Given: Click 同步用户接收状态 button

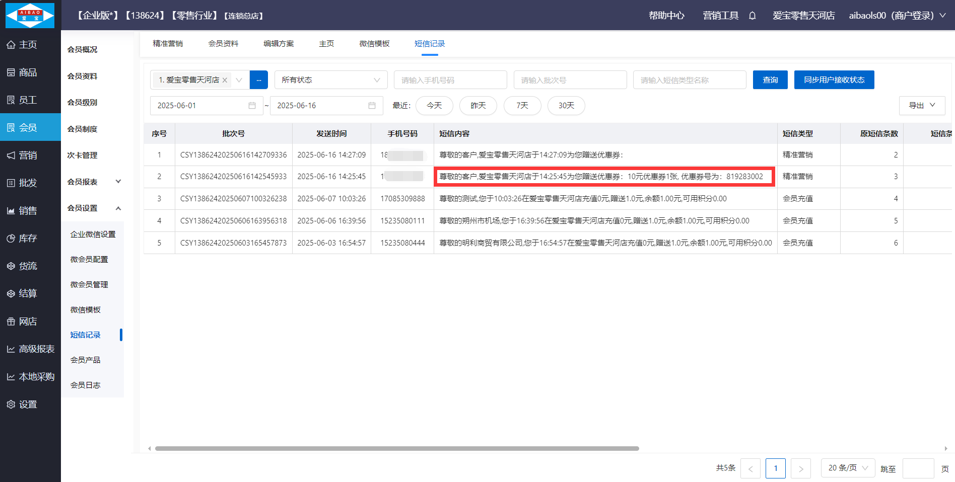Looking at the screenshot, I should click(x=834, y=80).
